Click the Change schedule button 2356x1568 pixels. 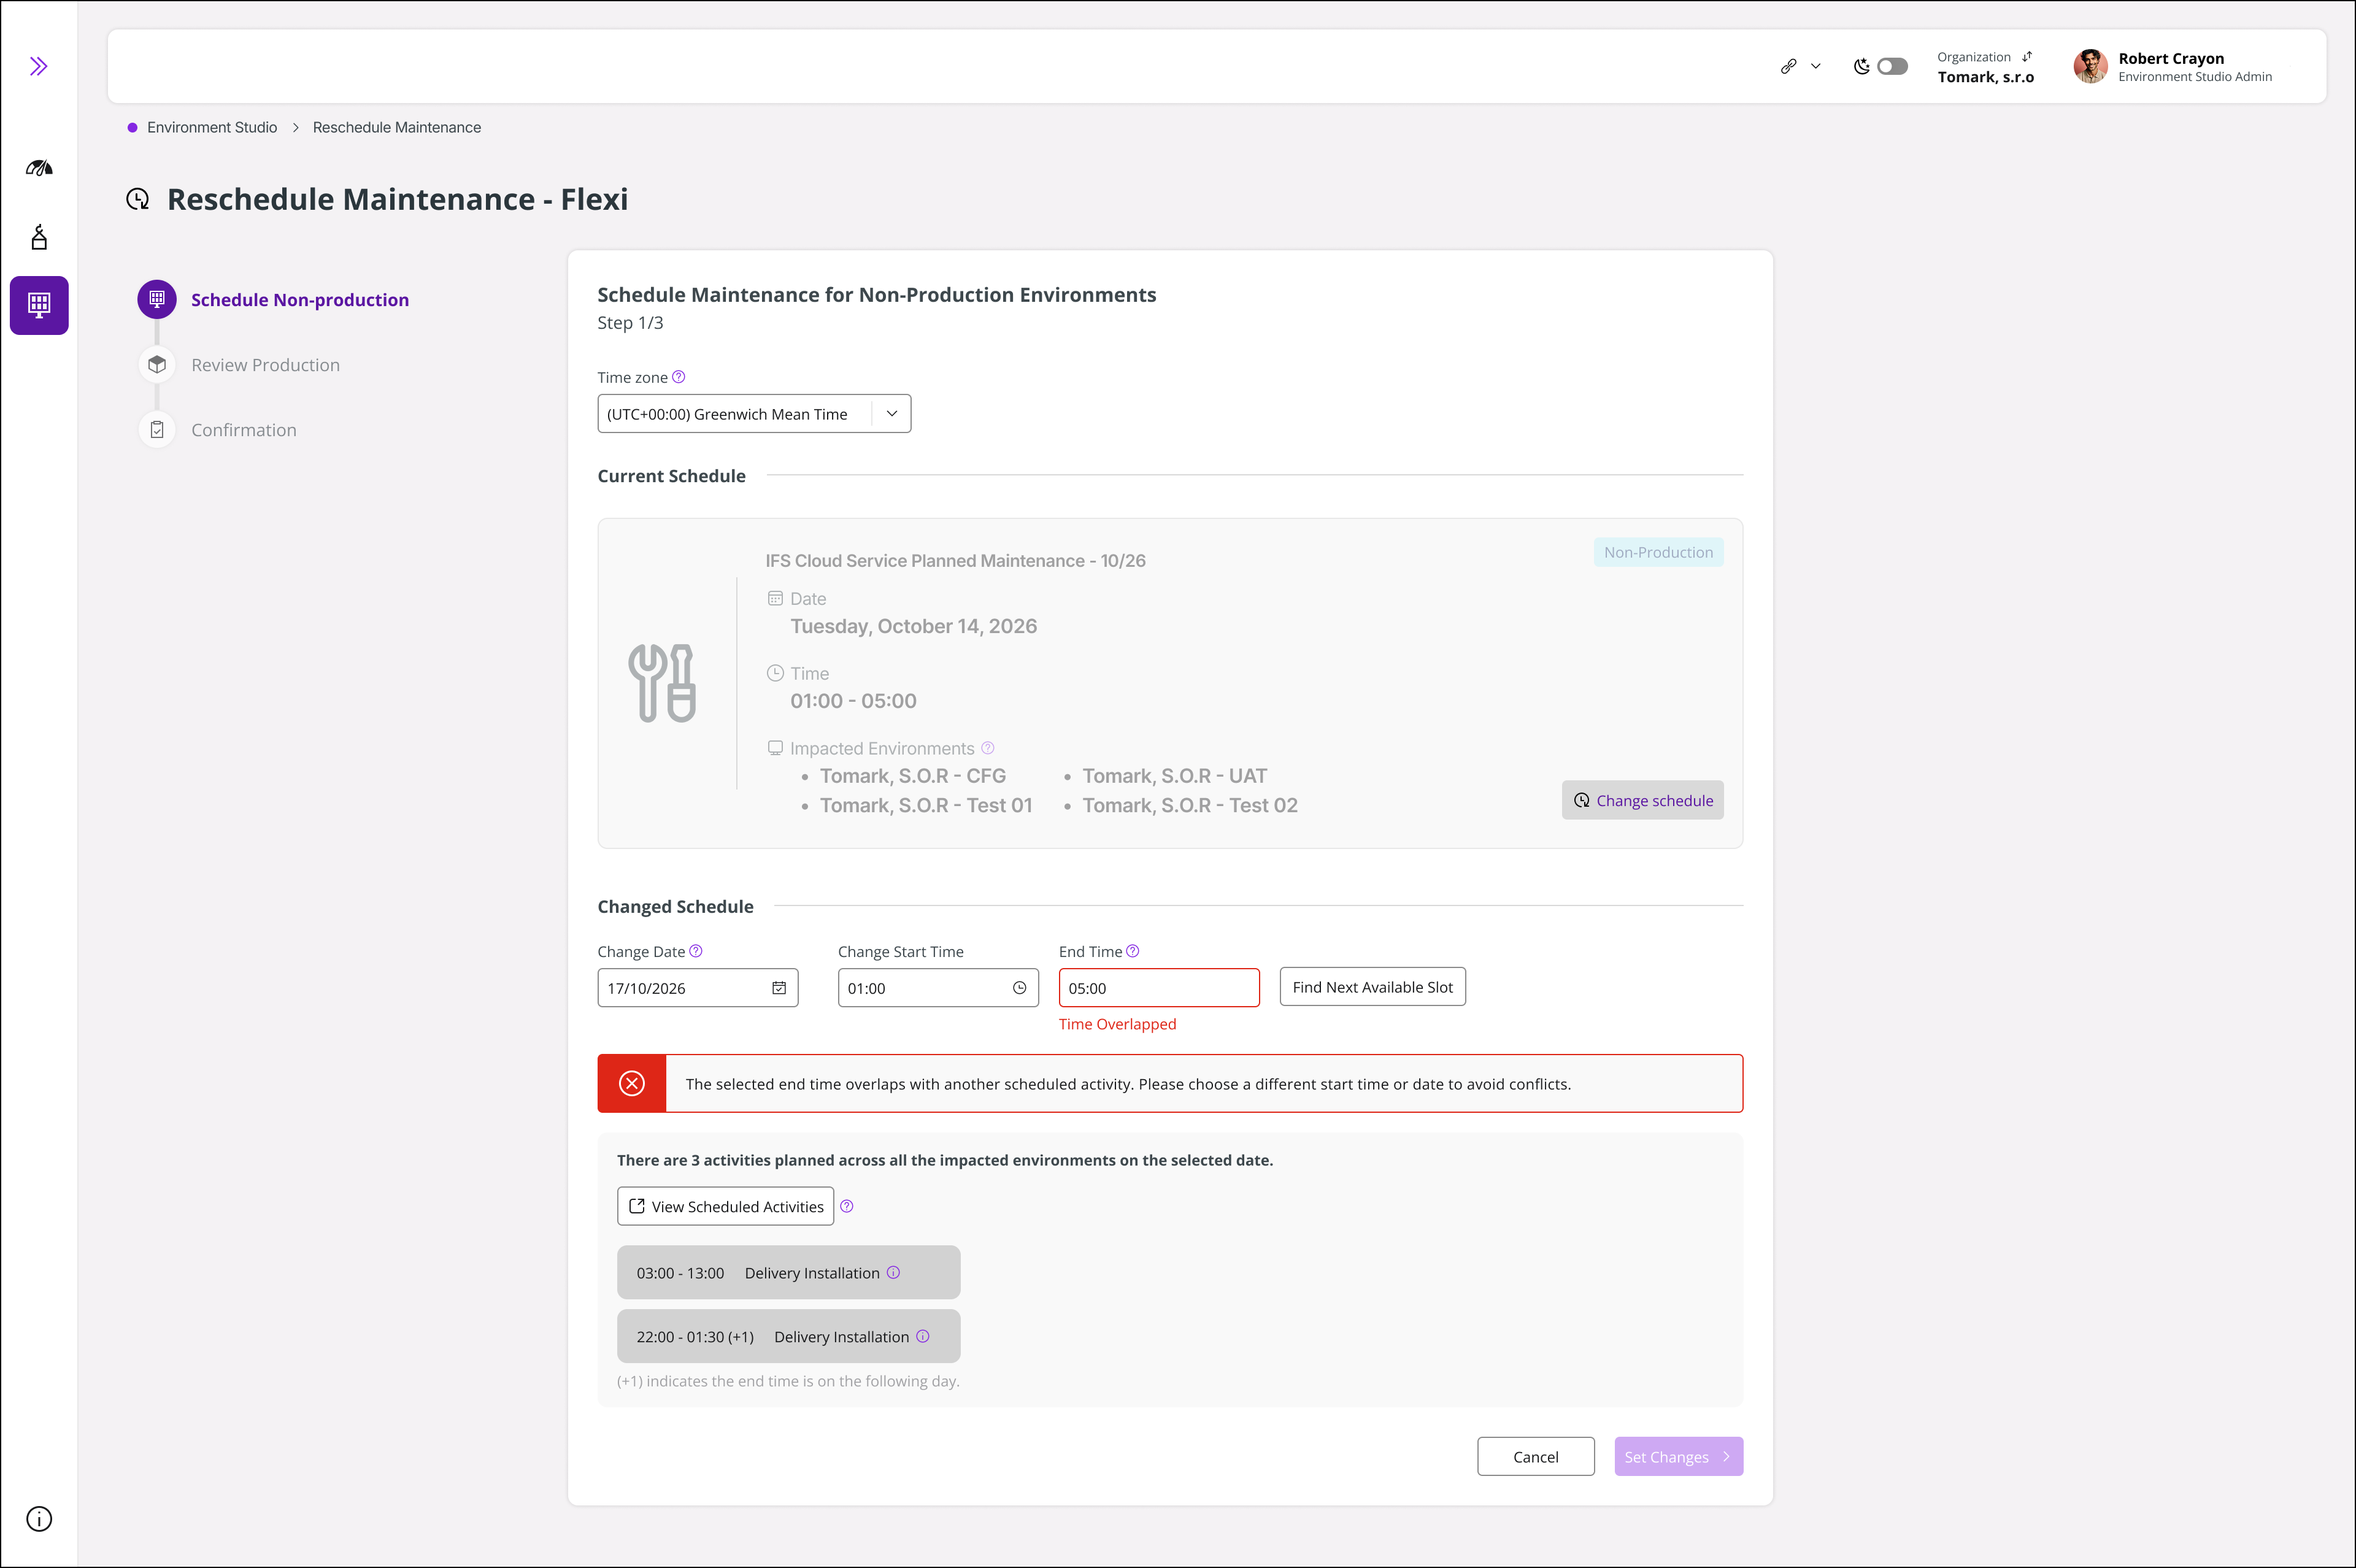click(x=1643, y=800)
